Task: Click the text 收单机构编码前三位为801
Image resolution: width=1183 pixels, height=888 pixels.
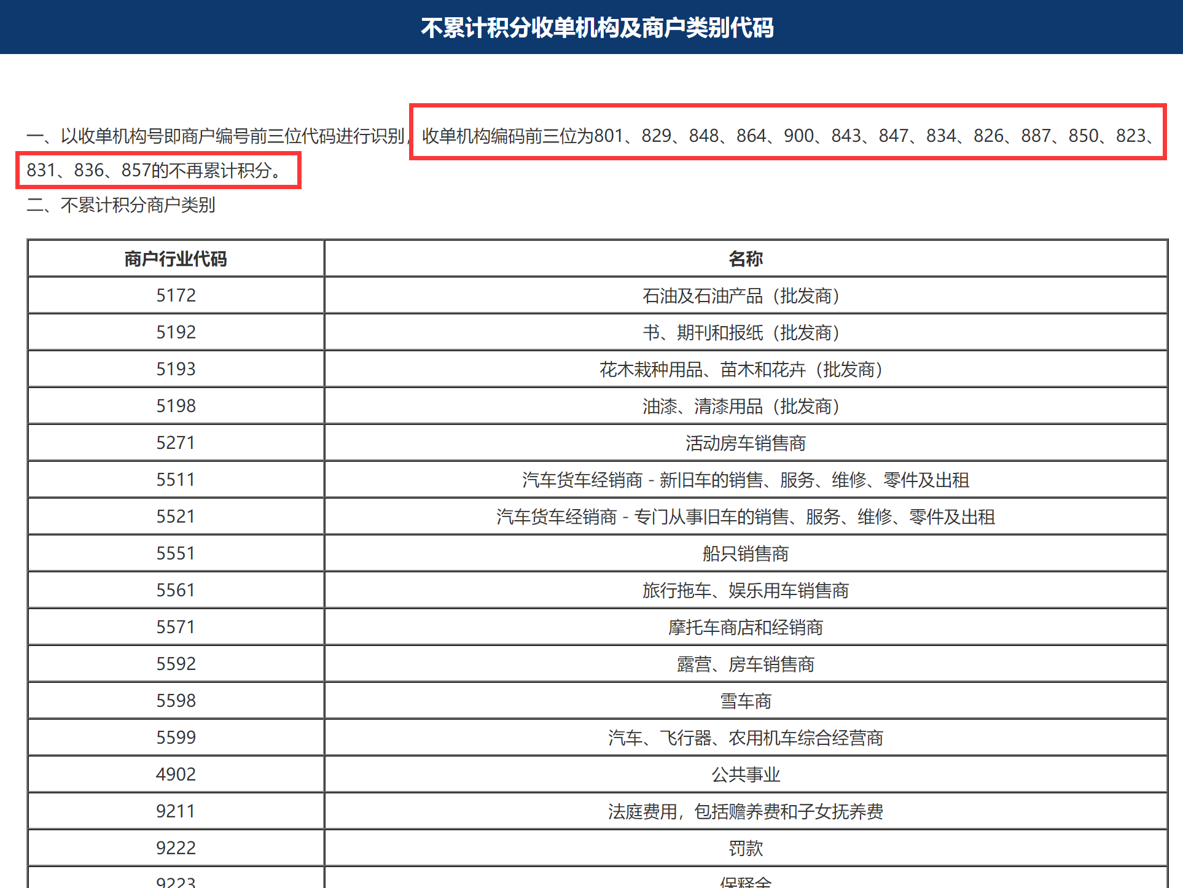Action: pyautogui.click(x=523, y=136)
